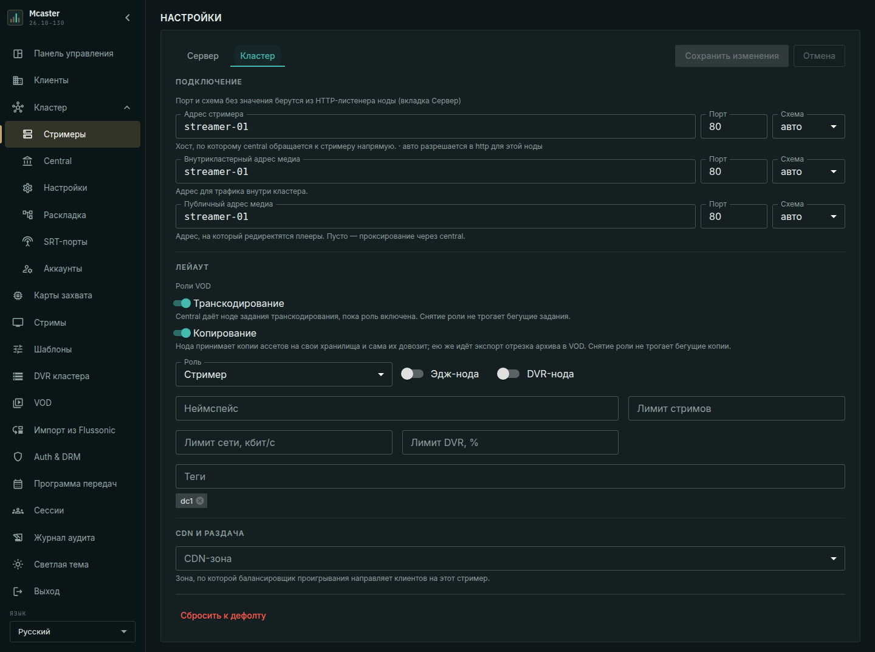Open the VOD play icon
The image size is (875, 652).
tap(18, 403)
